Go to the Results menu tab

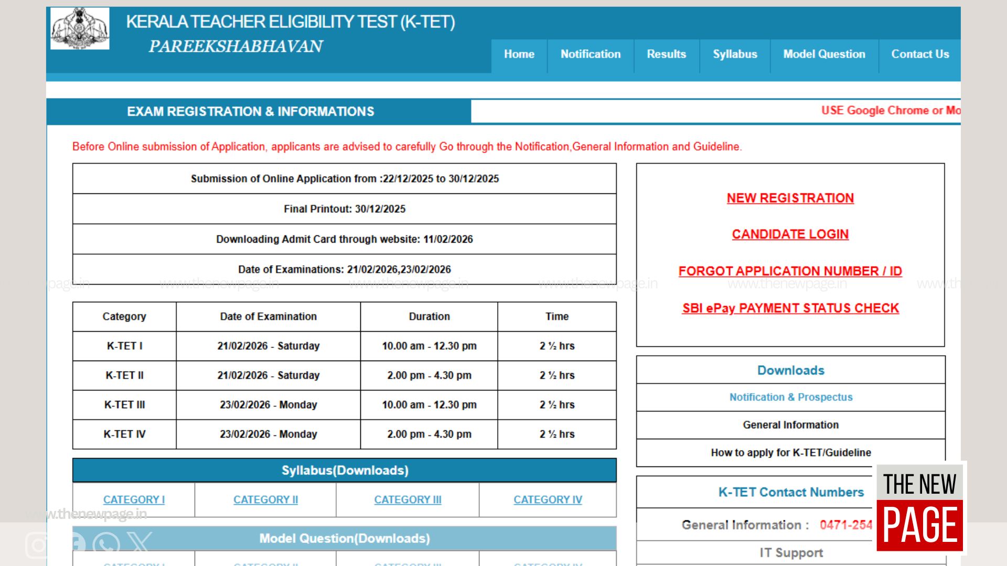666,55
